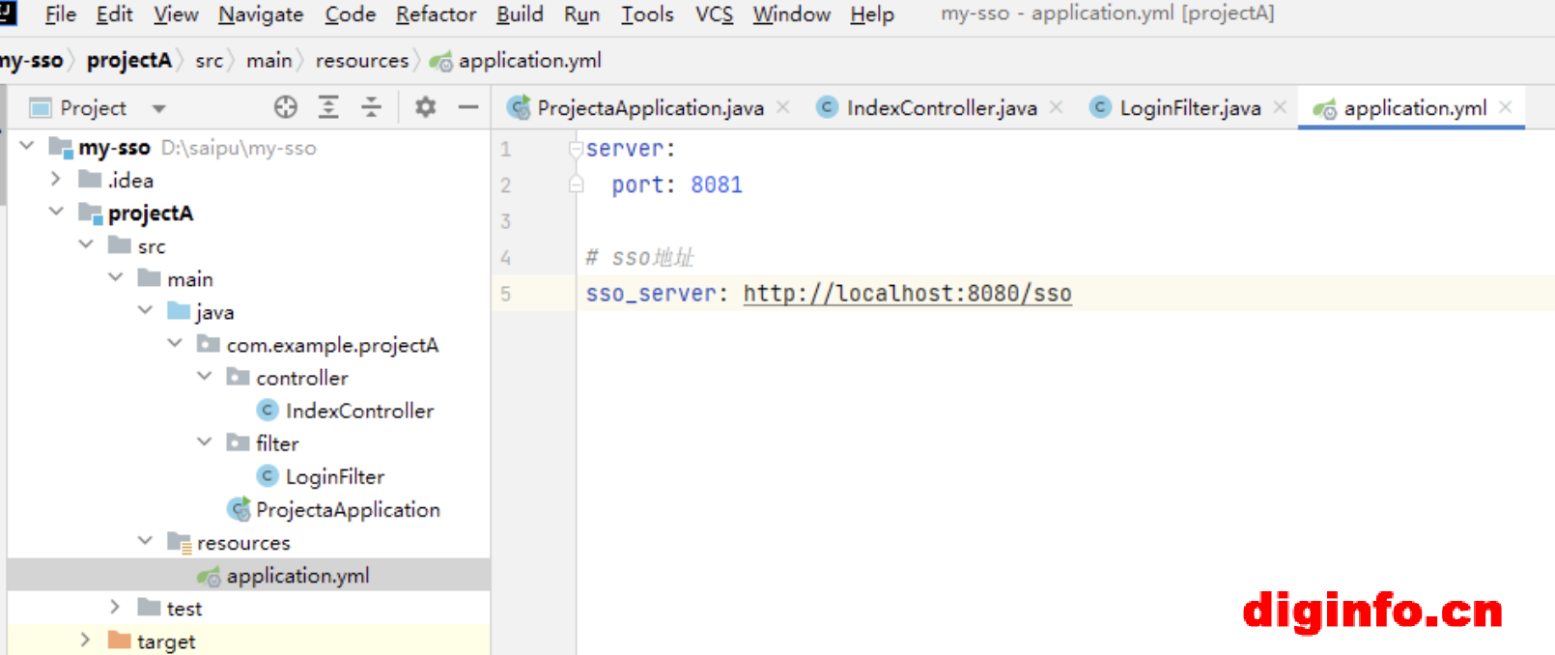Click the Collapse All icon in Project panel

tap(371, 107)
